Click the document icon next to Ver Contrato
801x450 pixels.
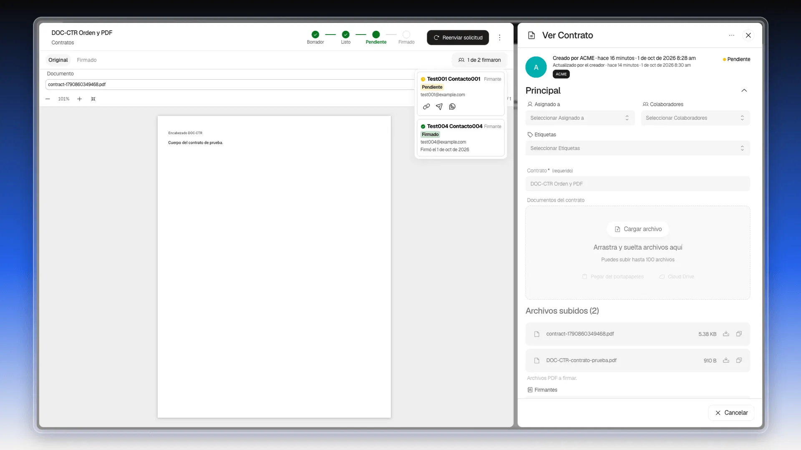(531, 35)
